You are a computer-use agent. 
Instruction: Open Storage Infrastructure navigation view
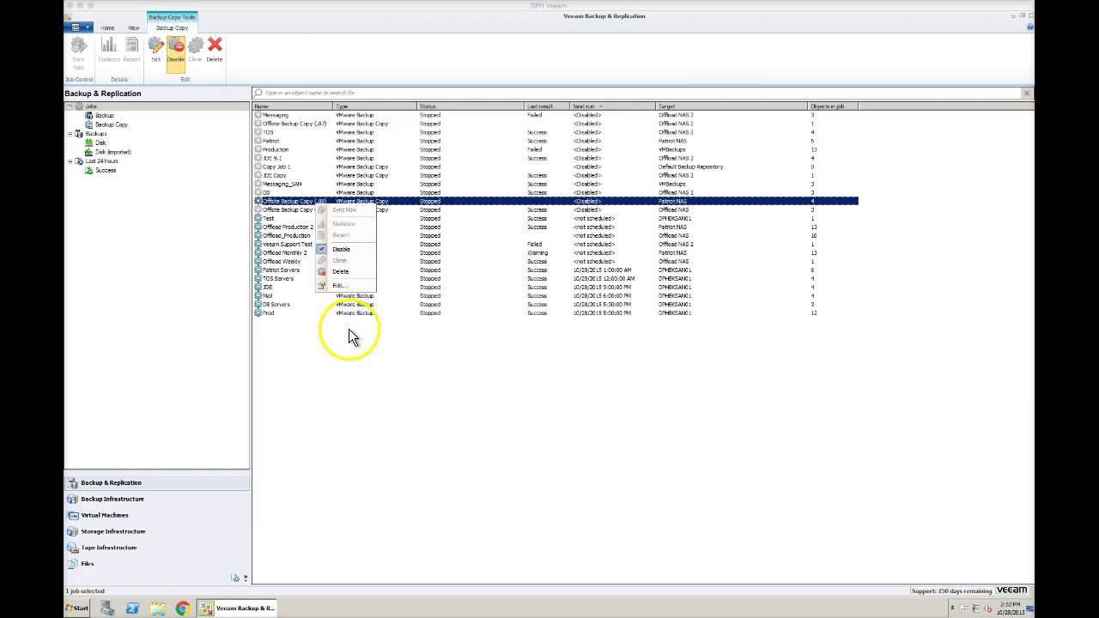point(157,531)
